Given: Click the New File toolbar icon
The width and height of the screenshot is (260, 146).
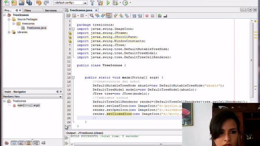Looking at the screenshot, I should pyautogui.click(x=7, y=2).
